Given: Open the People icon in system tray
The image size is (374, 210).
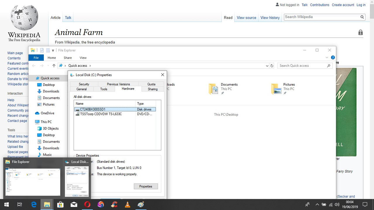Looking at the screenshot, I should [x=307, y=204].
